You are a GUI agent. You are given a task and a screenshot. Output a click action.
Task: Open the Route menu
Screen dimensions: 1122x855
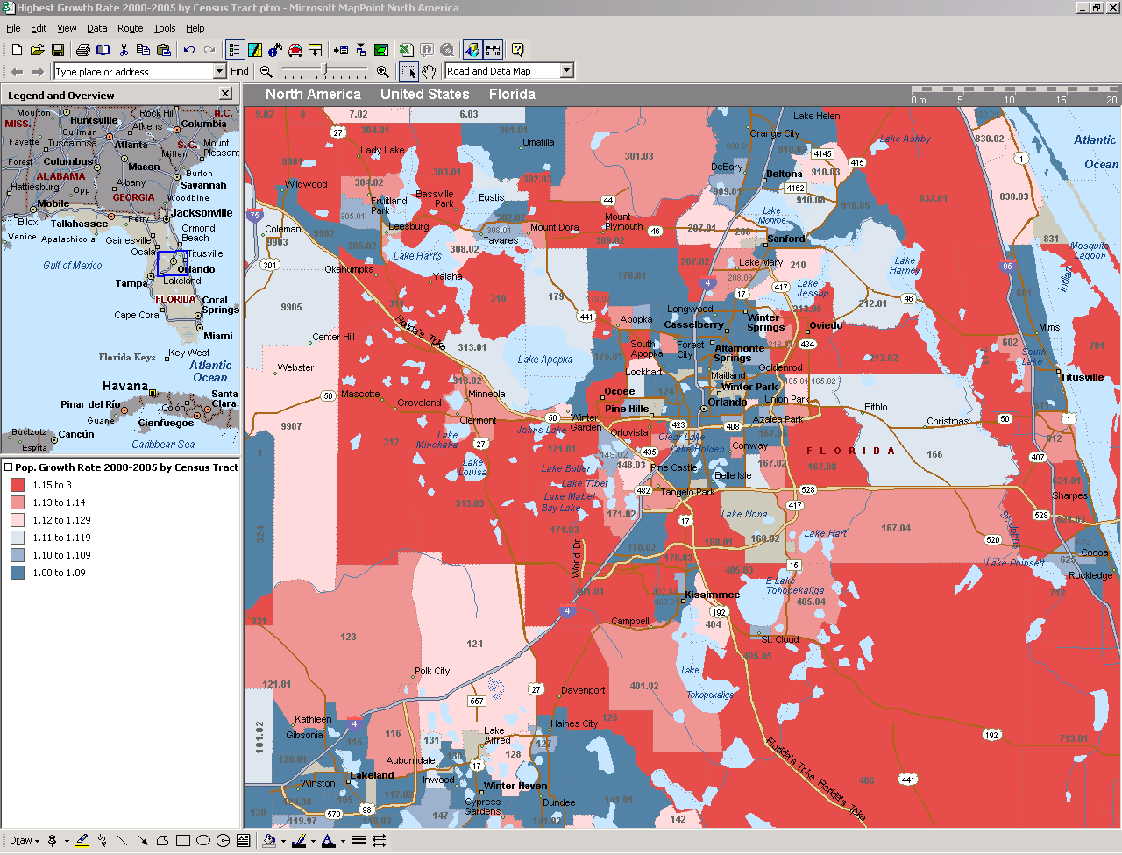(130, 28)
